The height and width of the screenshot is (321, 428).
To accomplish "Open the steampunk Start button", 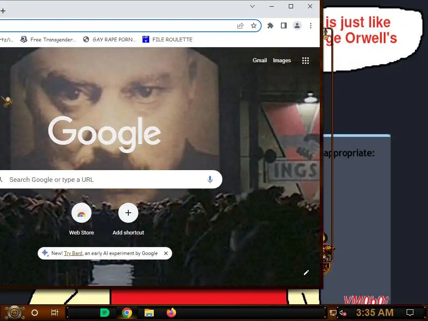I will 15,313.
